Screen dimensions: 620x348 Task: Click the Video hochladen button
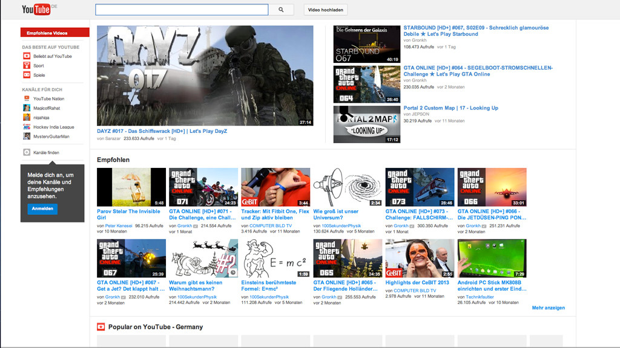pyautogui.click(x=325, y=10)
